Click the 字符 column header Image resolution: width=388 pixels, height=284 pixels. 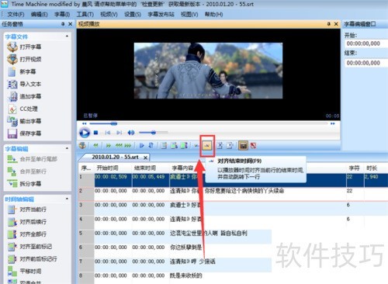pyautogui.click(x=355, y=168)
